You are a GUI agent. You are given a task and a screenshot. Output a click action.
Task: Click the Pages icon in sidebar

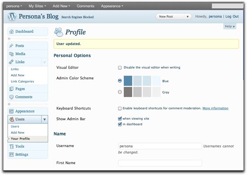[11, 89]
